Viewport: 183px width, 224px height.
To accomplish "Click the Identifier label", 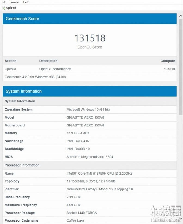I will (11, 189).
